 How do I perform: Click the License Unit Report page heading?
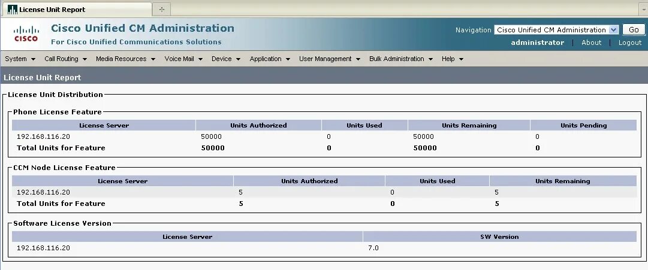coord(42,78)
